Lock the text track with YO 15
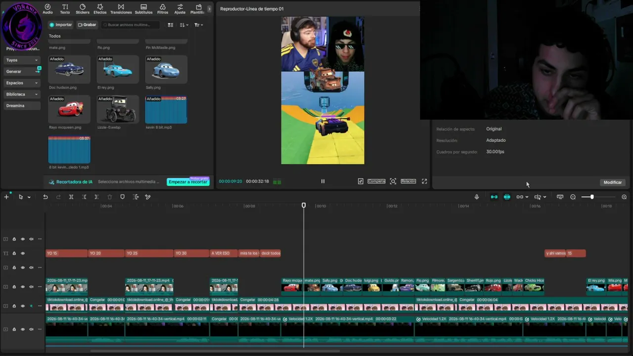Screen dimensions: 633x356 coord(14,253)
